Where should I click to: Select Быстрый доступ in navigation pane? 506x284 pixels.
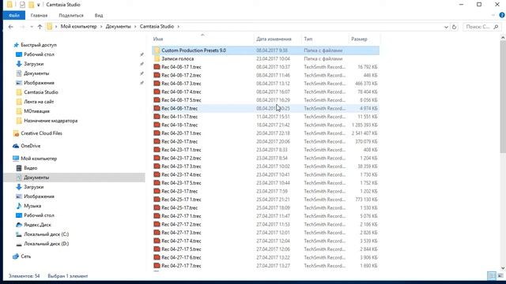[39, 45]
